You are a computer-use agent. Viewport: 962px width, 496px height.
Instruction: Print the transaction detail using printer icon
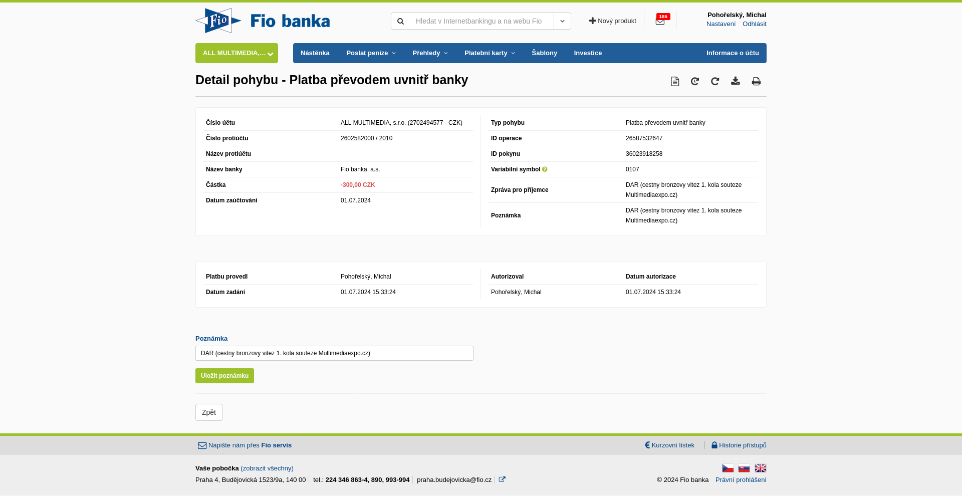756,81
